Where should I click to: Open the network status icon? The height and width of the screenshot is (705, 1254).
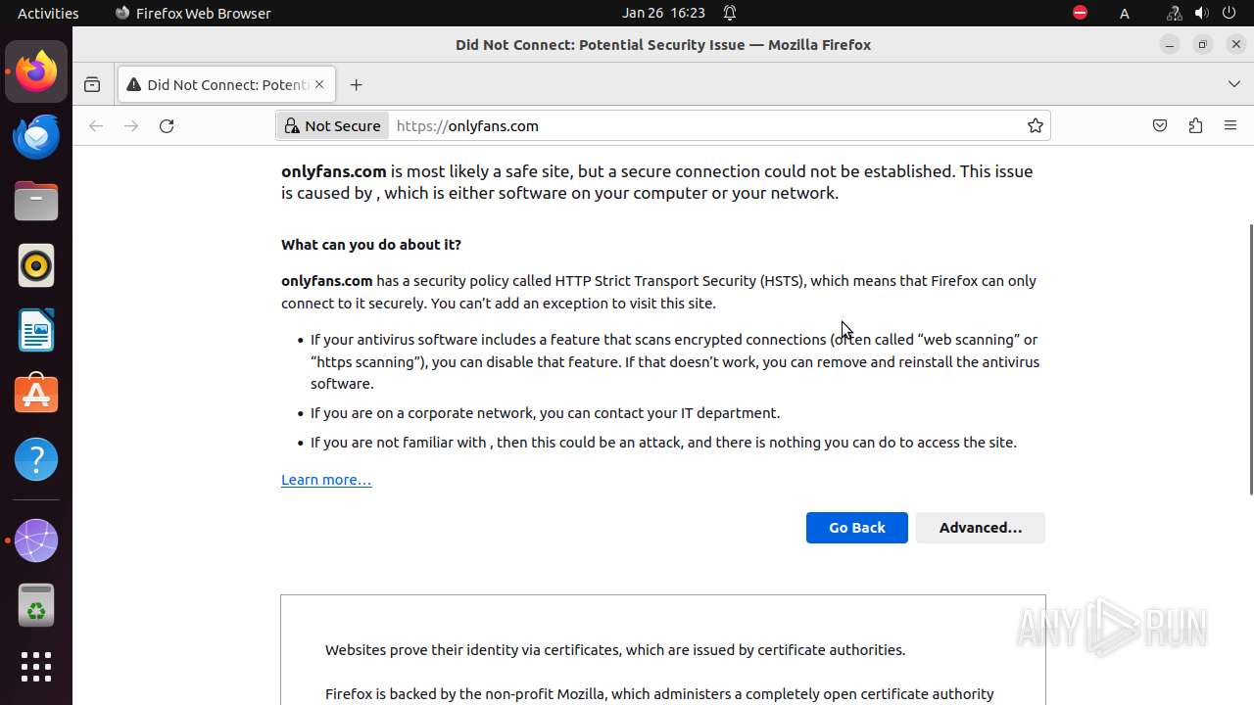pyautogui.click(x=1174, y=13)
